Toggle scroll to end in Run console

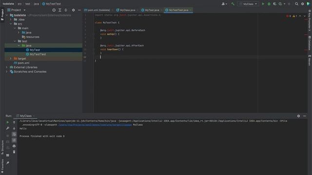(x=14, y=140)
